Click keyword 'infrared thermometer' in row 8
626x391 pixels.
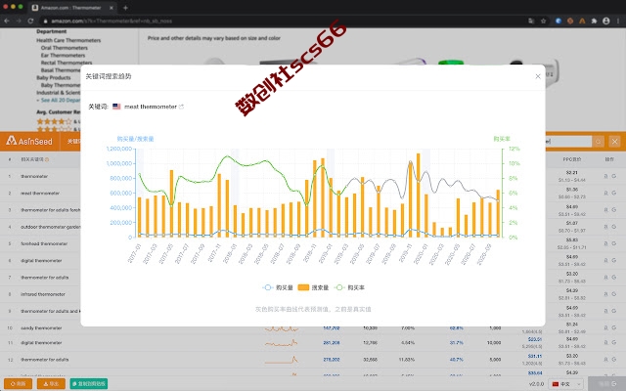[x=43, y=294]
